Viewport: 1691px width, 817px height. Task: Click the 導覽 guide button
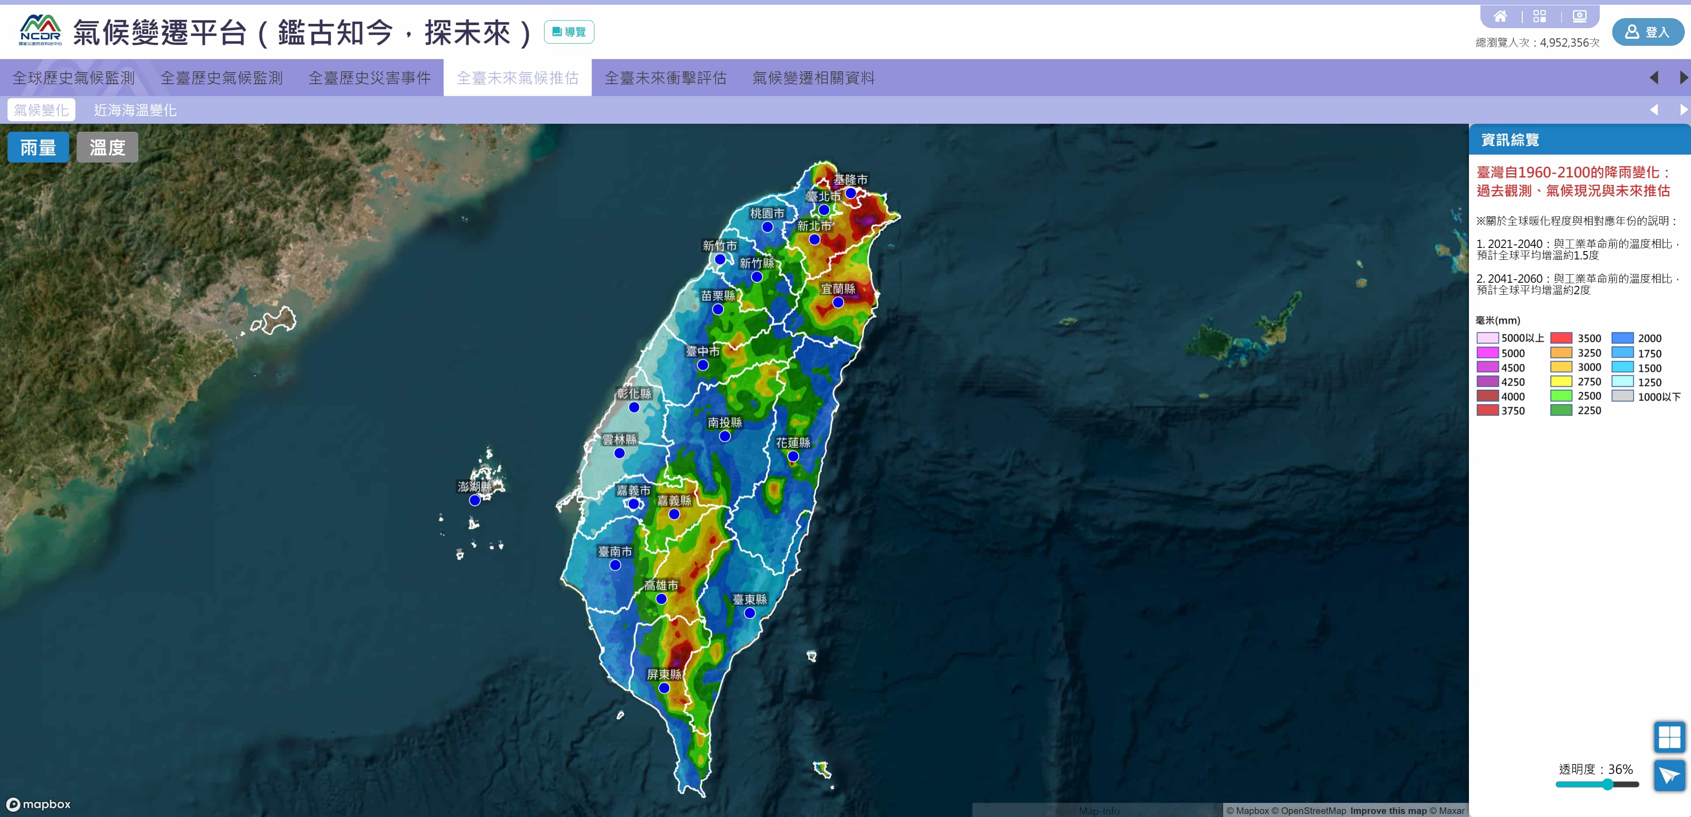point(568,32)
